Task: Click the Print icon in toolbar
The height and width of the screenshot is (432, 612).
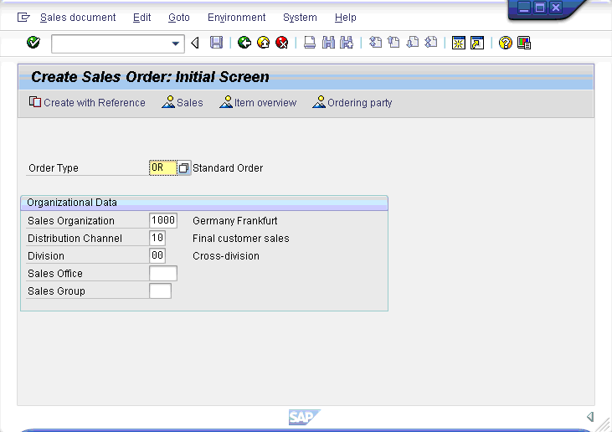Action: [x=309, y=43]
